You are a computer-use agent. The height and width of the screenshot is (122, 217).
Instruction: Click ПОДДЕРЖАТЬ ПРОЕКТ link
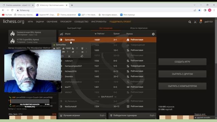(x=120, y=22)
